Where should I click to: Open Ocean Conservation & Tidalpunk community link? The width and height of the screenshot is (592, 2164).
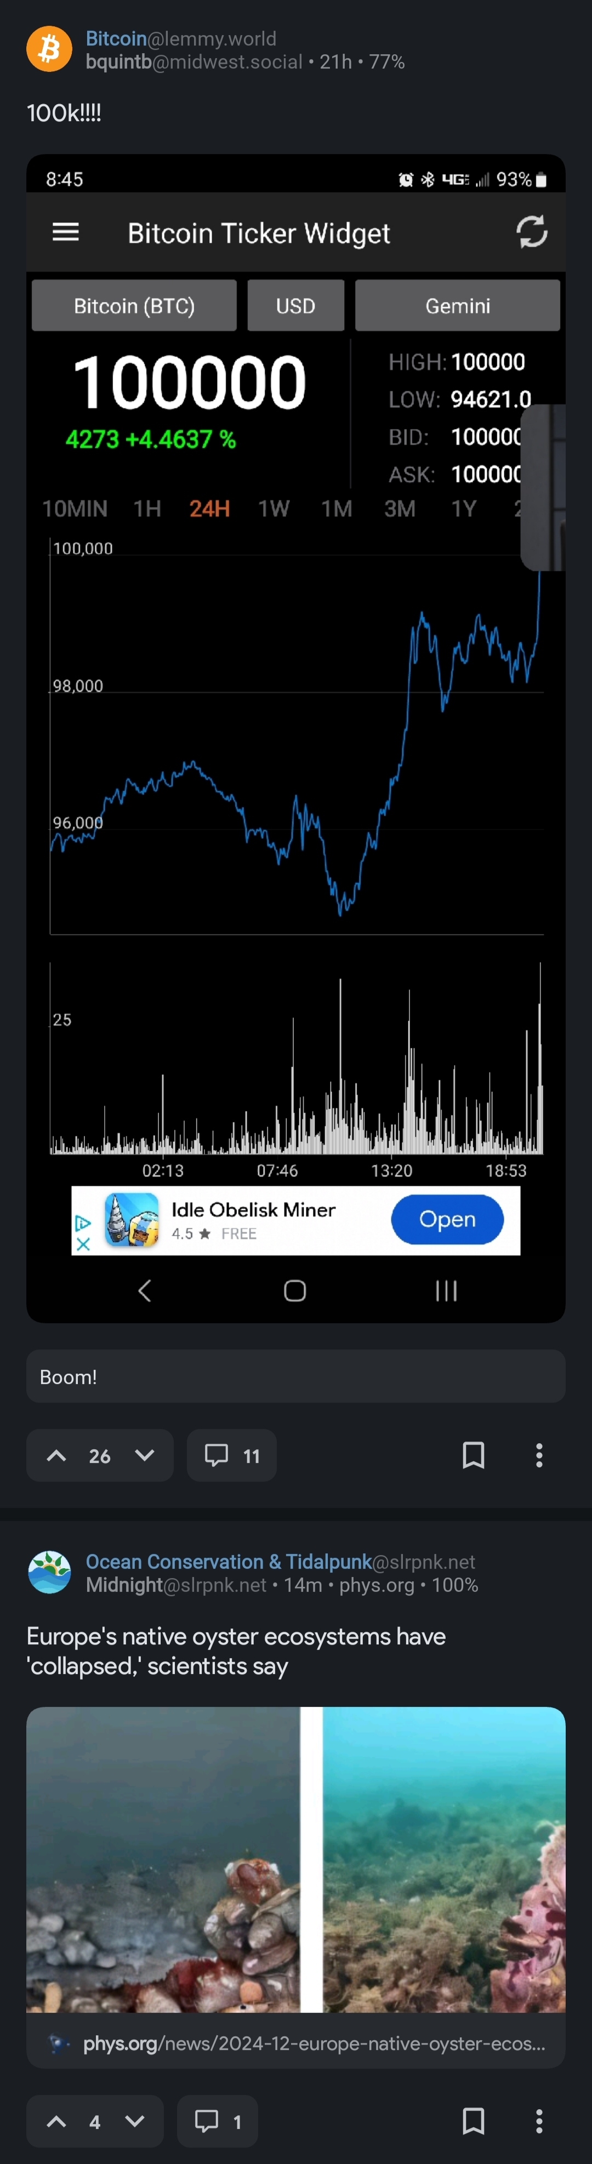tap(281, 1562)
